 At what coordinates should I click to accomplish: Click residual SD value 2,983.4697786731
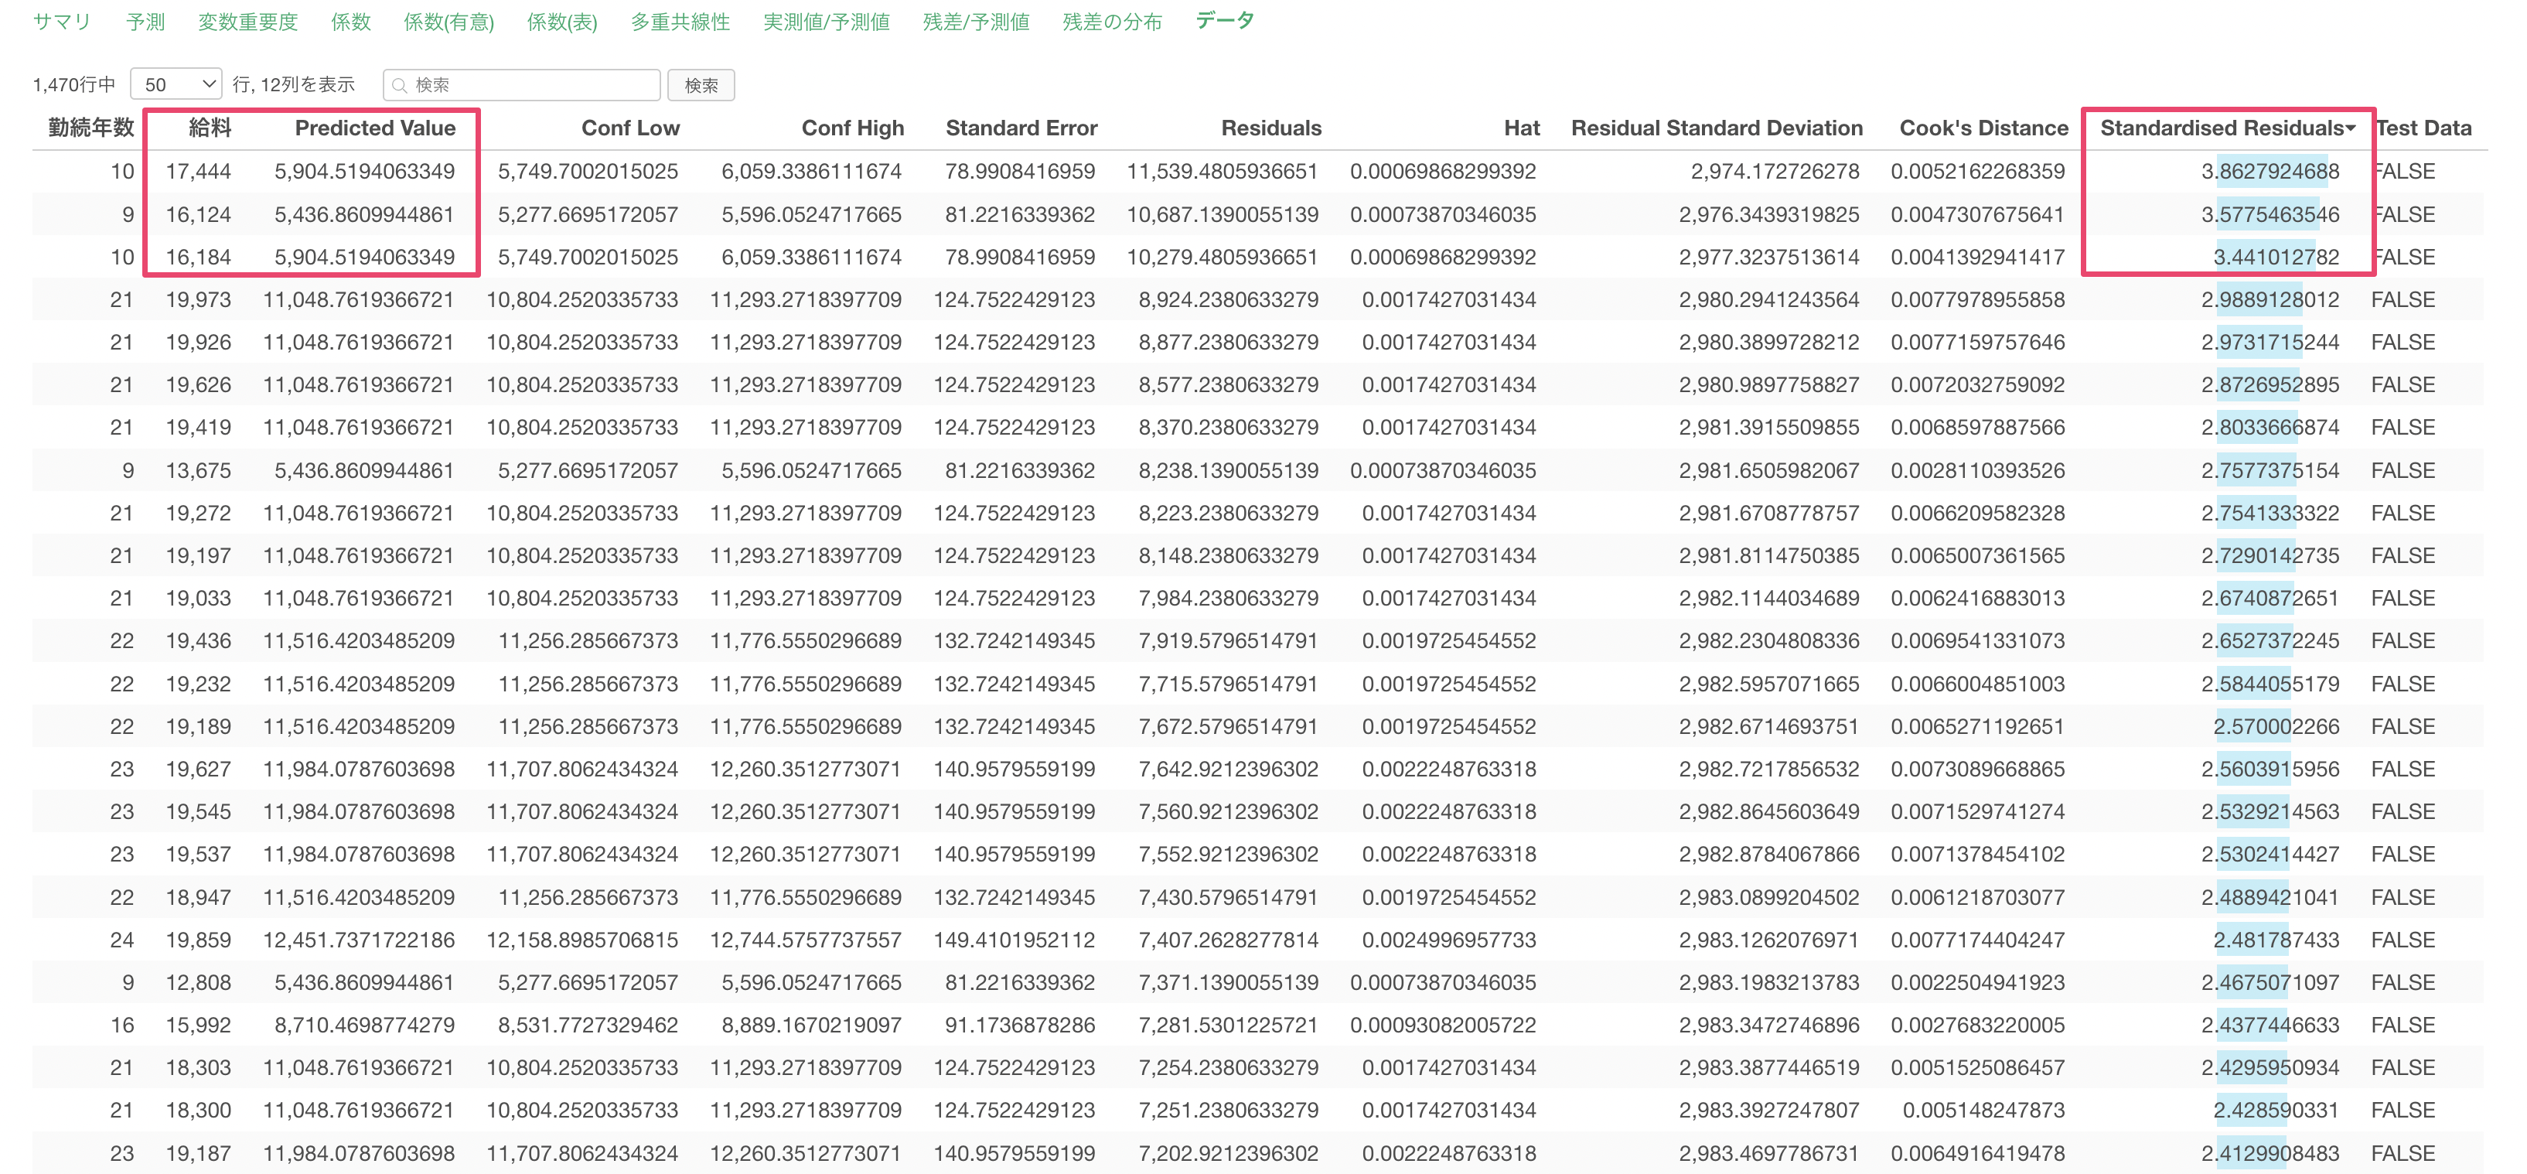[x=1768, y=1153]
